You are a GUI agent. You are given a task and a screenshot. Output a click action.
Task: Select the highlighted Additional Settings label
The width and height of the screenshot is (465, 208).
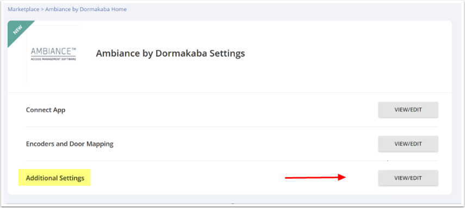[55, 178]
